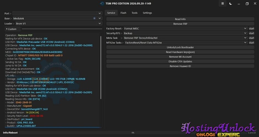Click the TSM app logo icon
This screenshot has width=259, height=137.
click(x=102, y=4)
